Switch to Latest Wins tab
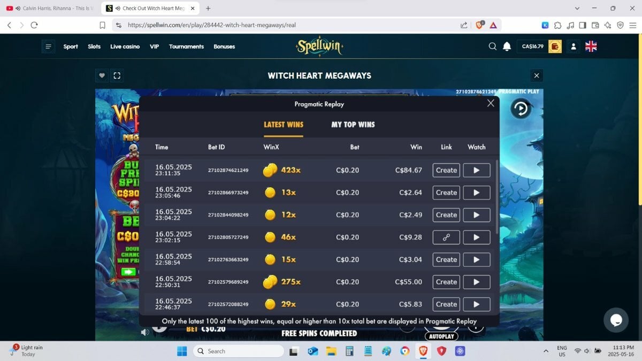The width and height of the screenshot is (642, 361). (x=284, y=125)
